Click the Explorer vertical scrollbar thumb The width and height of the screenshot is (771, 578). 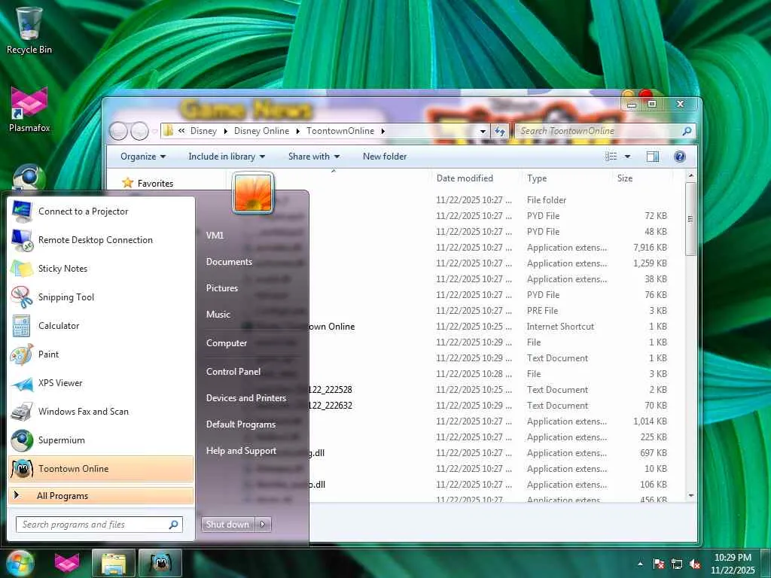coord(690,219)
